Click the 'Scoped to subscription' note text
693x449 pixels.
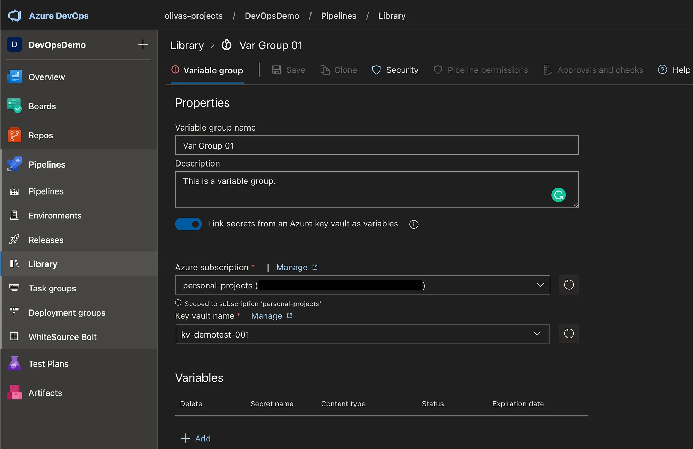click(253, 304)
